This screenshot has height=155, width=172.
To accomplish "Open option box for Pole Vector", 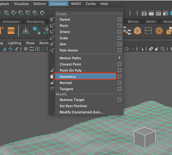I will [x=119, y=50].
